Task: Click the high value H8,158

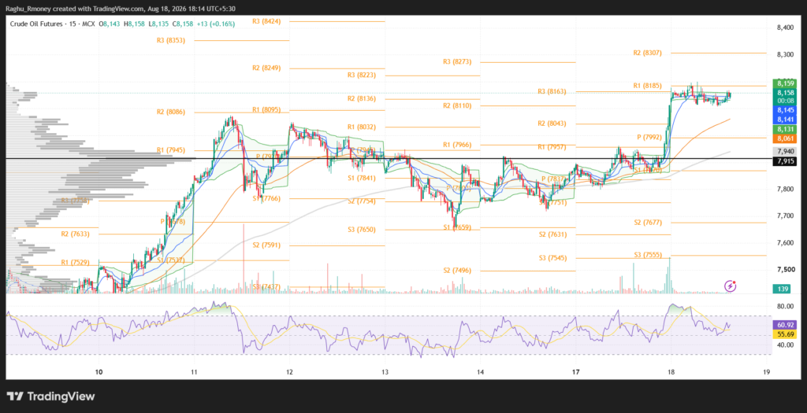Action: pyautogui.click(x=136, y=24)
